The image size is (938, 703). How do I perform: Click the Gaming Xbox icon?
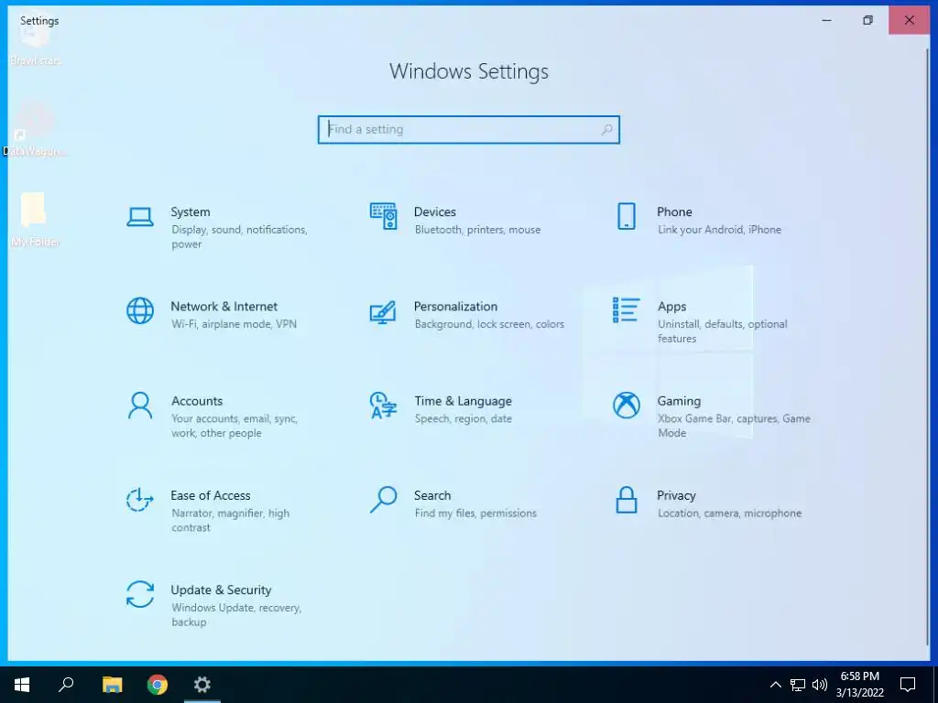[x=627, y=406]
